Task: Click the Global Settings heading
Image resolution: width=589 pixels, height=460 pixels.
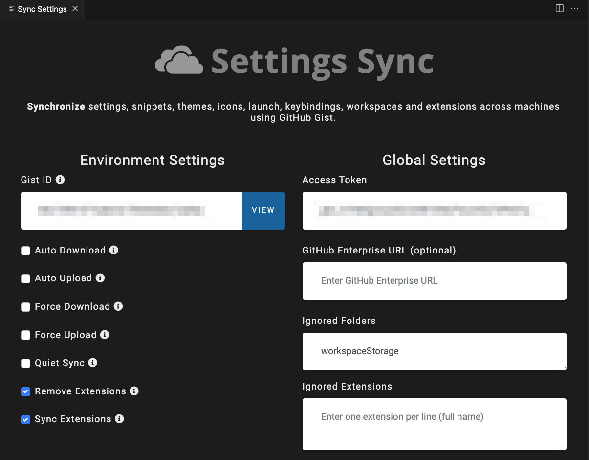Action: 434,160
